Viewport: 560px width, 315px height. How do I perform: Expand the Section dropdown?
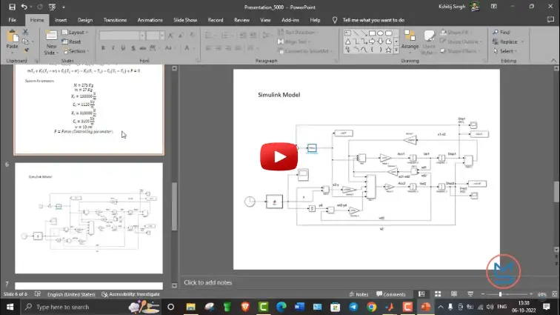coord(76,51)
